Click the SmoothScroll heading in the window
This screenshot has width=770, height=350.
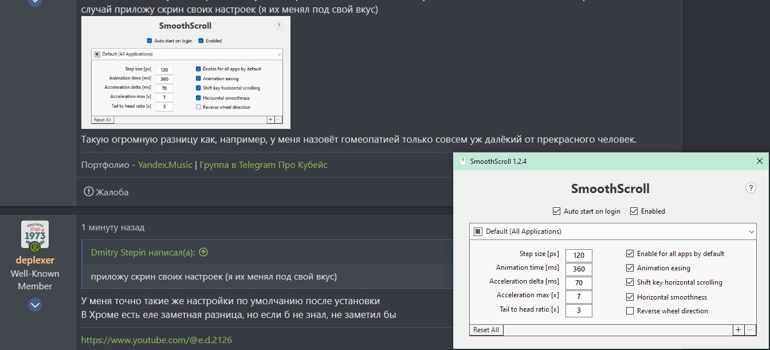[x=610, y=188]
